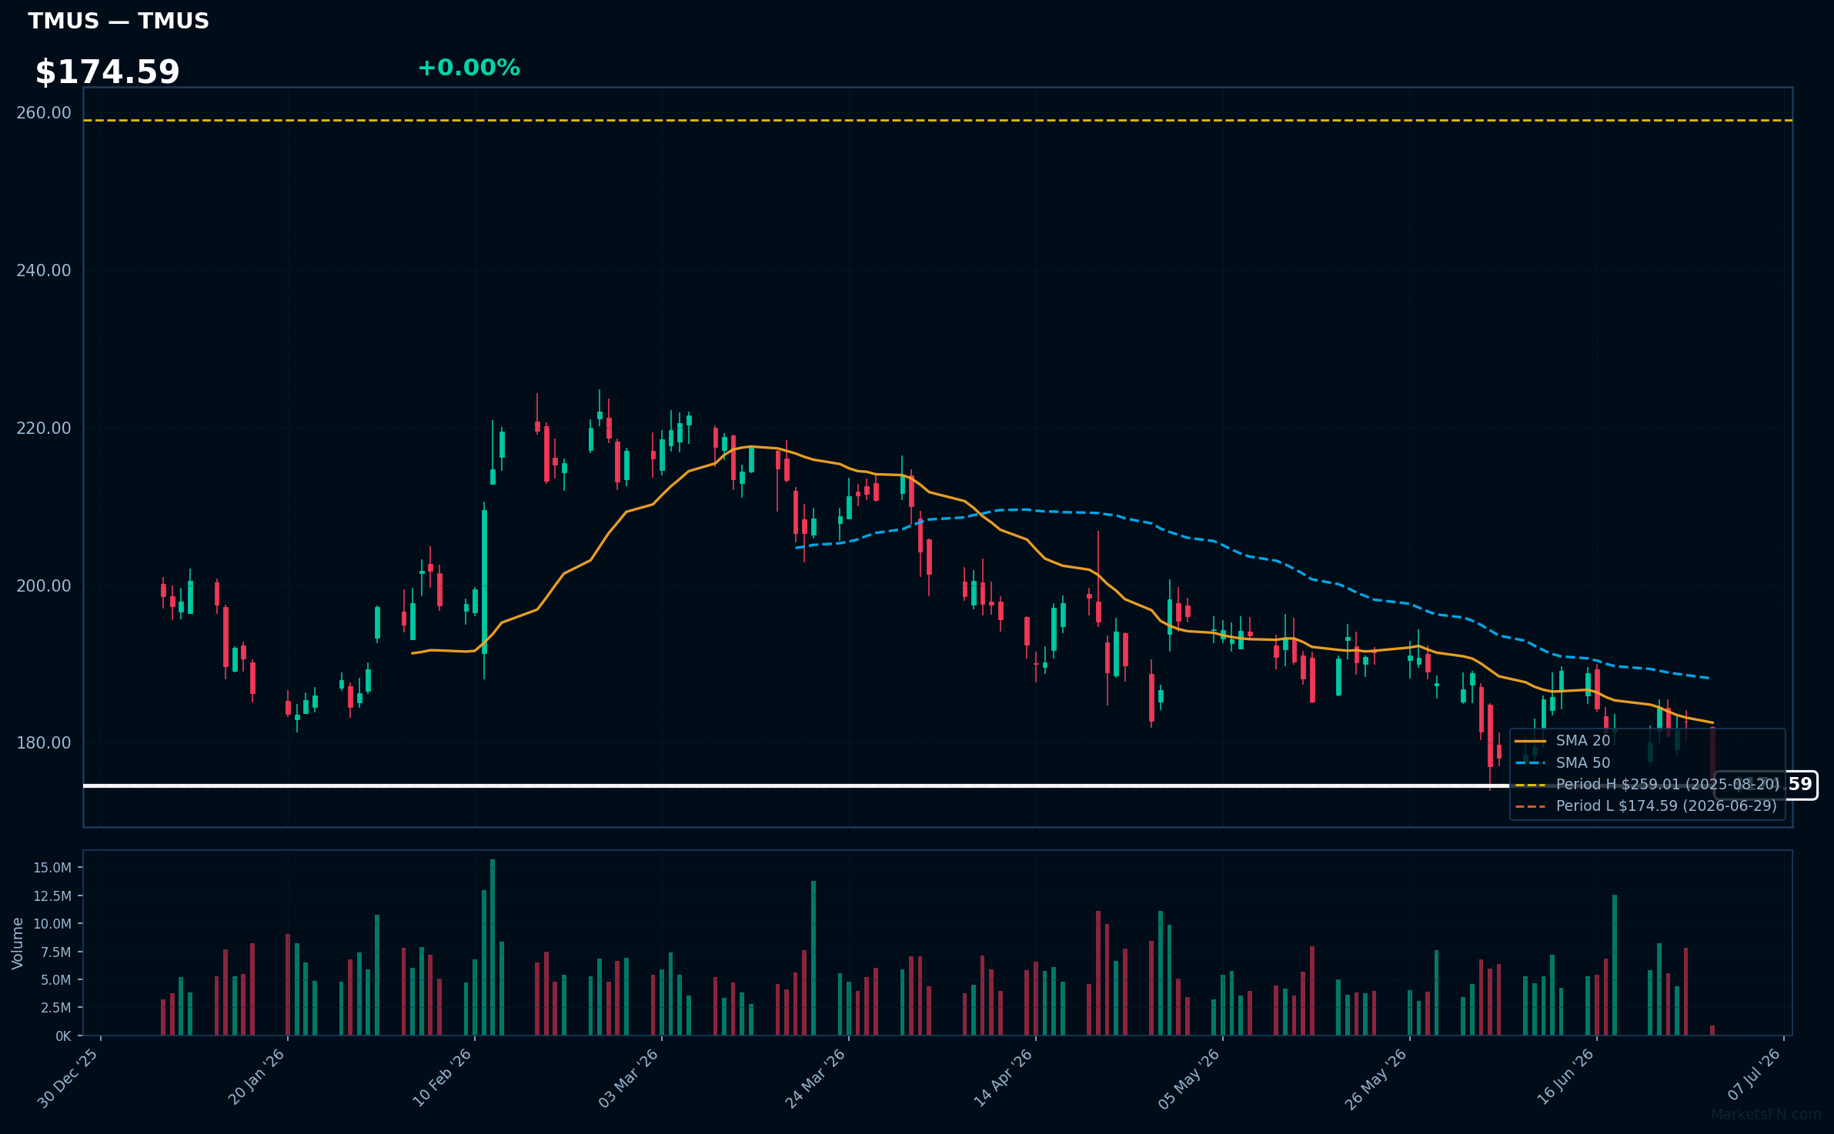
Task: Click the 20 Jan '26 date label
Action: pos(256,1077)
